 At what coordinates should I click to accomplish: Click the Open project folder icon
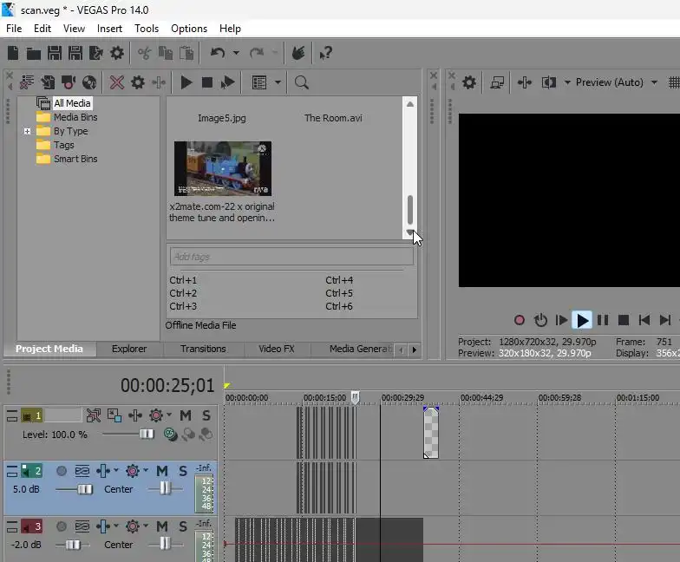(x=33, y=54)
